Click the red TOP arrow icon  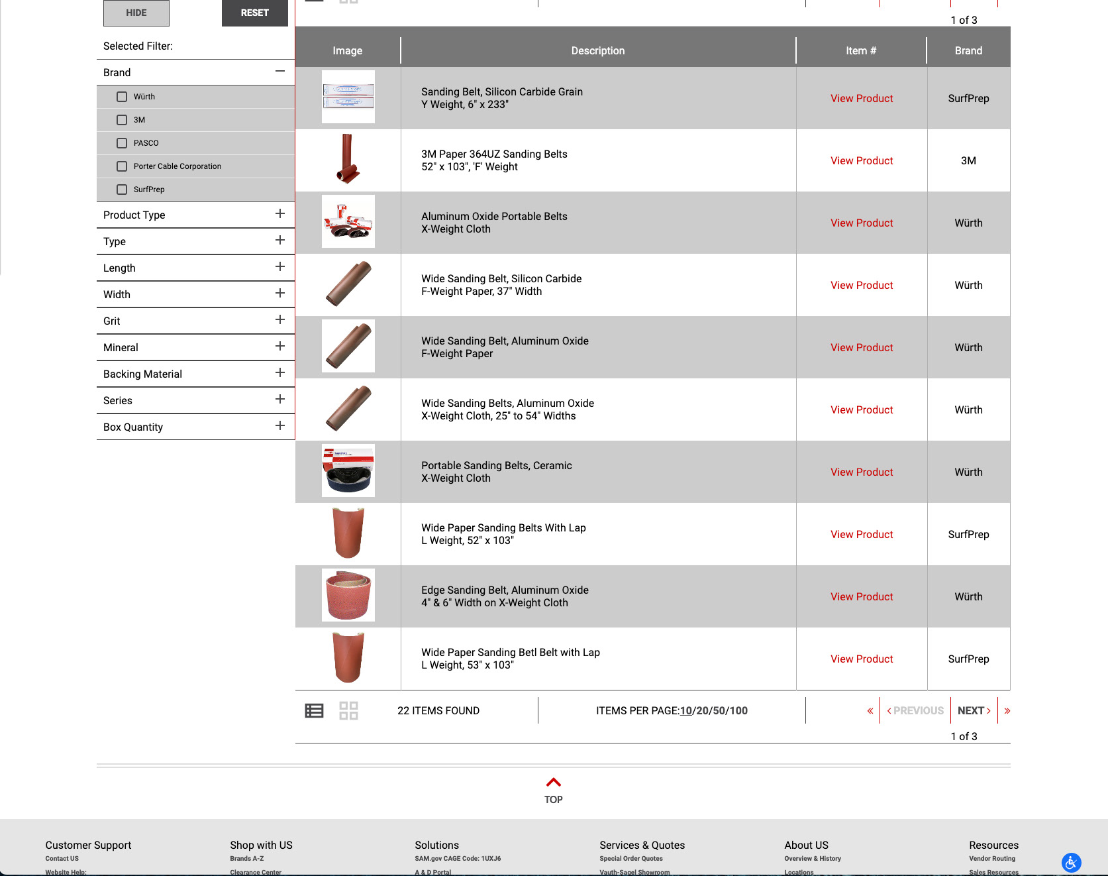[x=554, y=782]
